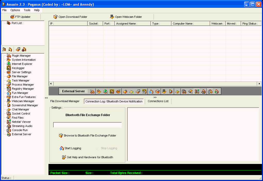This screenshot has height=181, width=263.
Task: Click the Start Logging button
Action: 70,148
